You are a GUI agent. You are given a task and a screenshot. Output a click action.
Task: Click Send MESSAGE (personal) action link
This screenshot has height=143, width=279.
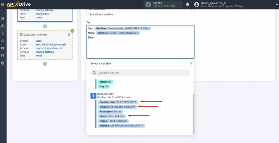(50, 44)
